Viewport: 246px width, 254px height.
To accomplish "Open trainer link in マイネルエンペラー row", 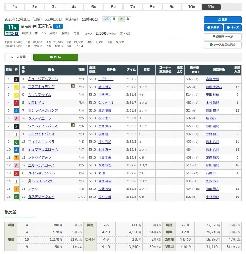I will click(213, 142).
